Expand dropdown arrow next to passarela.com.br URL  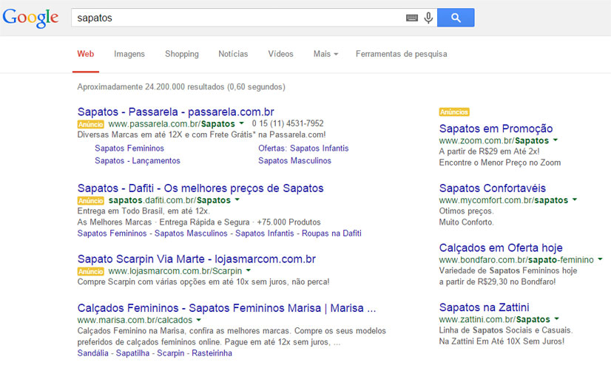[242, 123]
